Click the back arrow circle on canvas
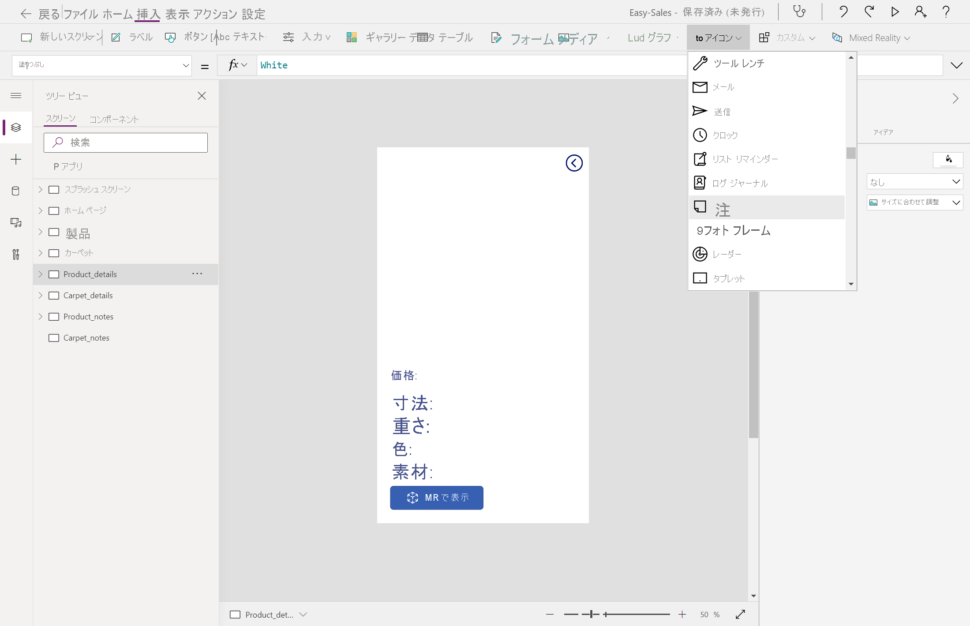This screenshot has width=970, height=626. coord(574,163)
